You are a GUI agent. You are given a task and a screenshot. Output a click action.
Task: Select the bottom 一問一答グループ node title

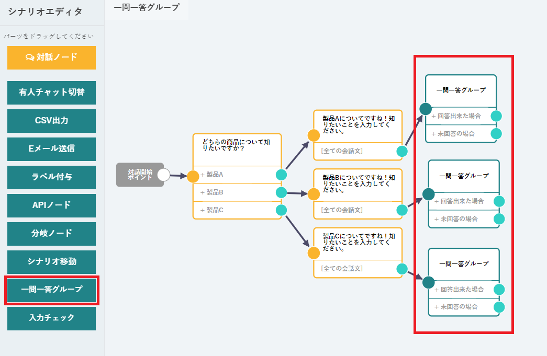click(464, 263)
